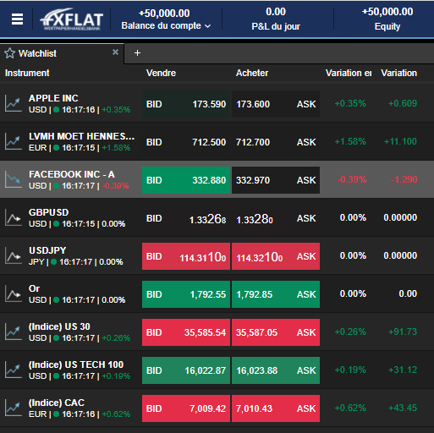Sell US TECH 100 at BID 16,022.87

point(186,370)
